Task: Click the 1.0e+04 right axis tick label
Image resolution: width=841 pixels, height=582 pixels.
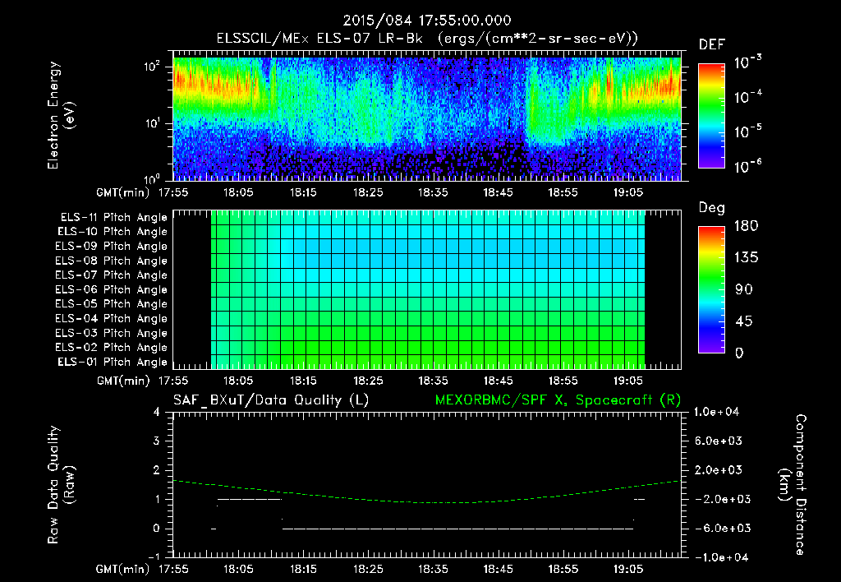Action: click(x=717, y=412)
